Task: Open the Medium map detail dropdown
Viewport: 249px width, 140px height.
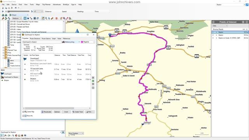Action: 17,18
